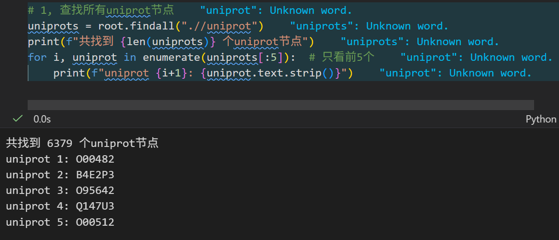Click the output line "共找到 6379 个uniprot节点"
Image resolution: width=559 pixels, height=240 pixels.
point(82,143)
